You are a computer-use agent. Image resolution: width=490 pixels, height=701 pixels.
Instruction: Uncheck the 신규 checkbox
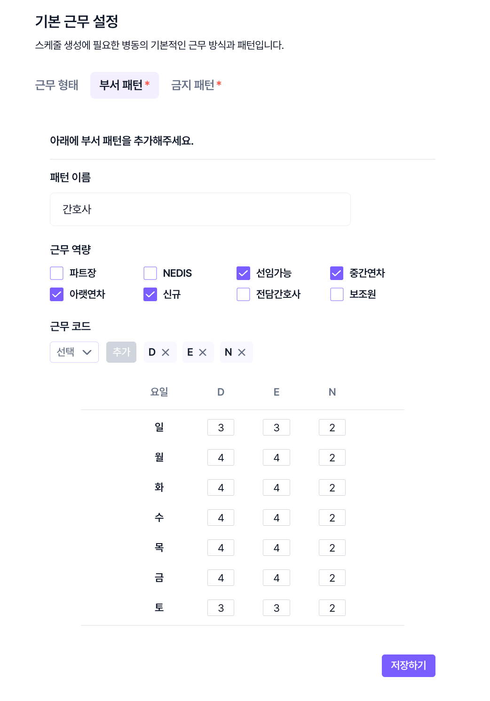pos(150,294)
